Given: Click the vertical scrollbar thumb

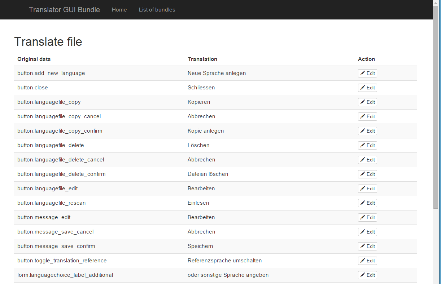Looking at the screenshot, I should (x=436, y=107).
